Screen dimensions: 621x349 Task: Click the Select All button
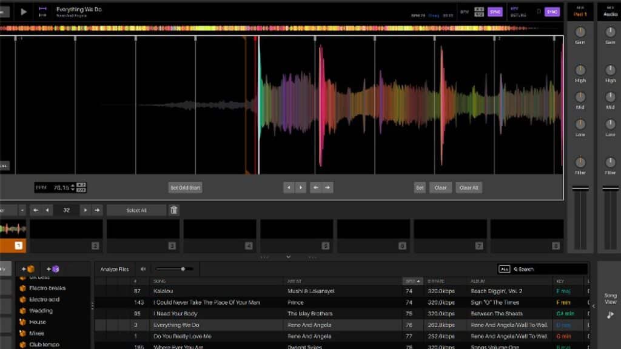click(x=136, y=210)
